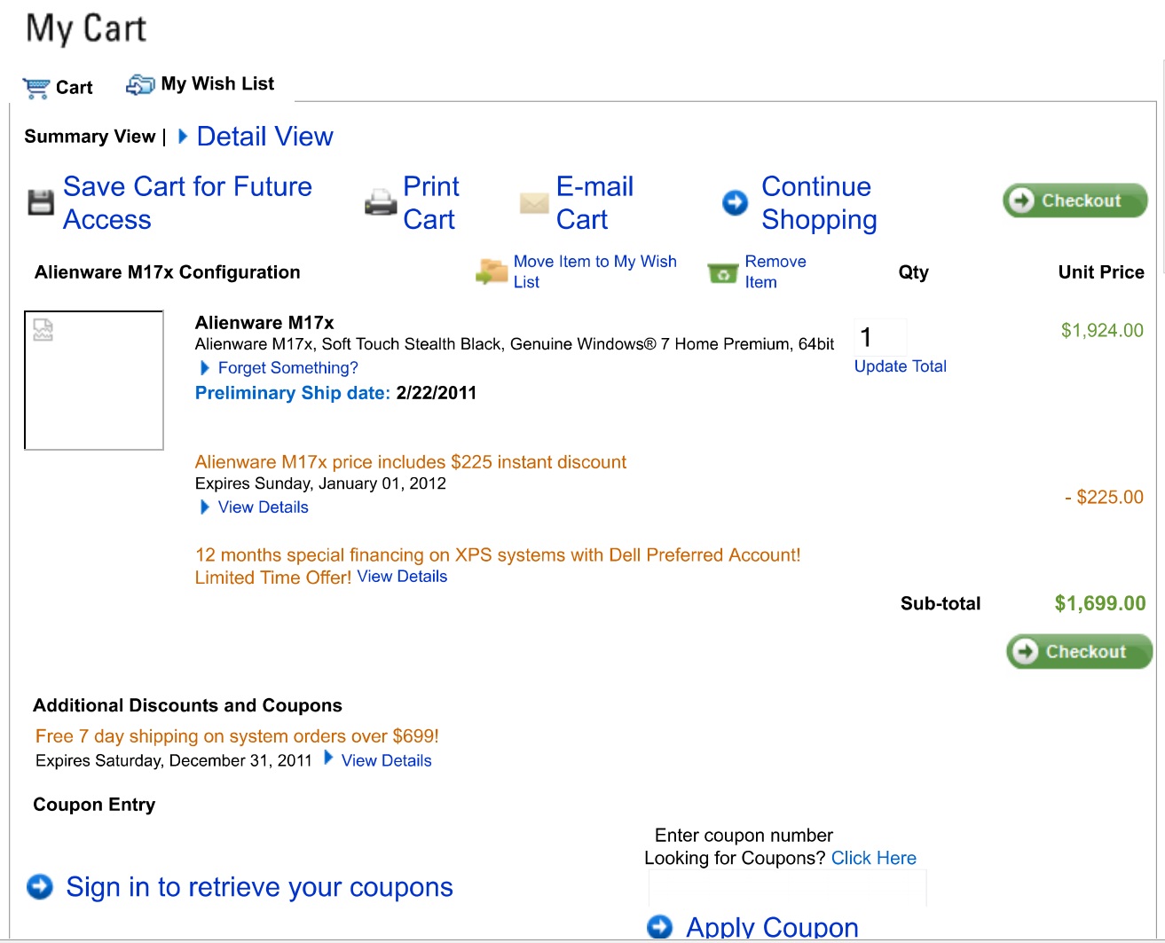Expand the Detail View arrow
Screen dimensions: 1165x943
click(183, 137)
